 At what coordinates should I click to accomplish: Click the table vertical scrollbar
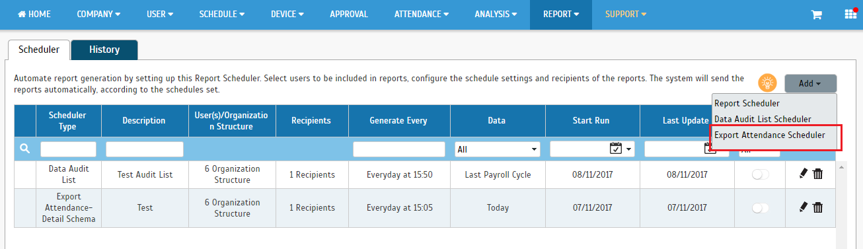841,205
